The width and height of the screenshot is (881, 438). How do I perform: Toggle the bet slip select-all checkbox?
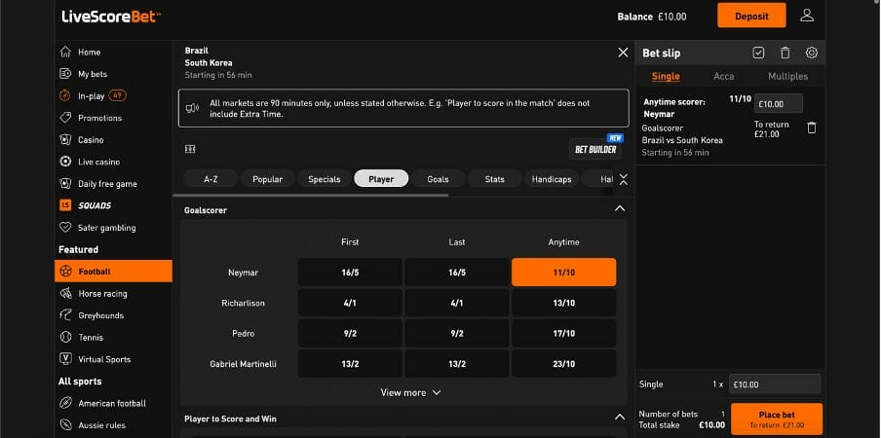758,53
